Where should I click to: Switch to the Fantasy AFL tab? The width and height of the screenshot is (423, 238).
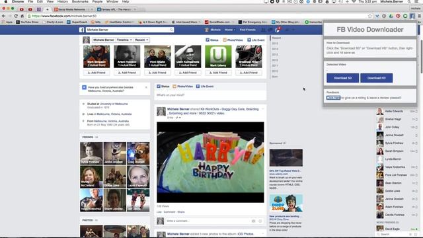(116, 9)
